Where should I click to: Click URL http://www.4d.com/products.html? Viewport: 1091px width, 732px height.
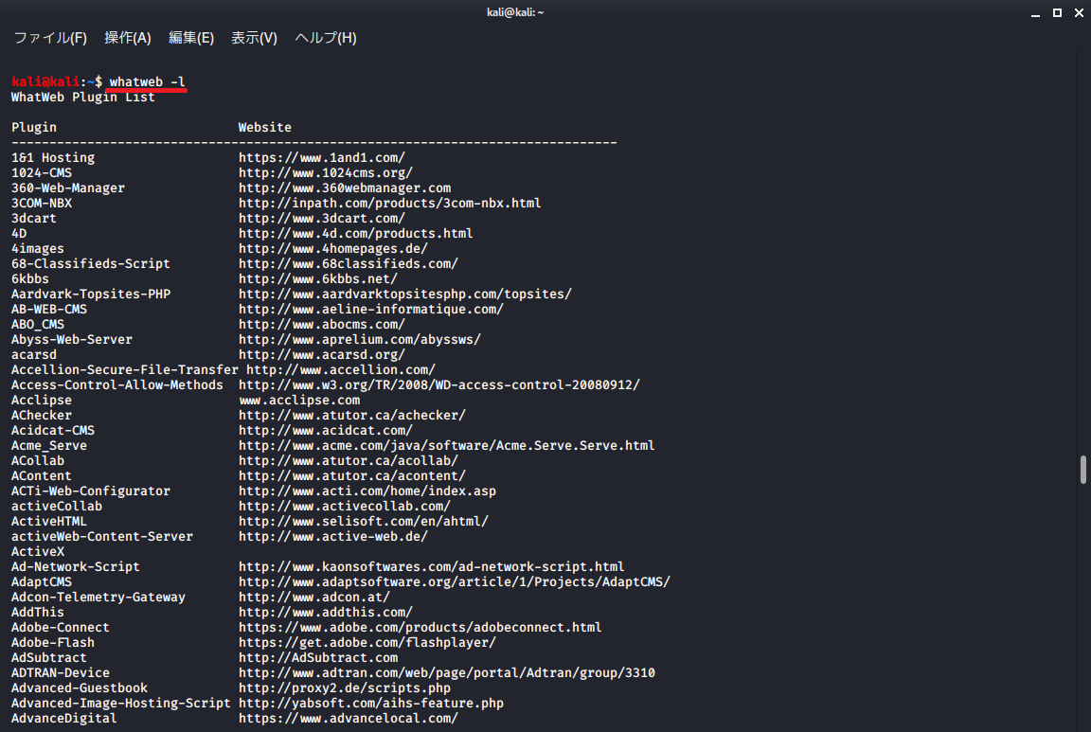point(355,233)
